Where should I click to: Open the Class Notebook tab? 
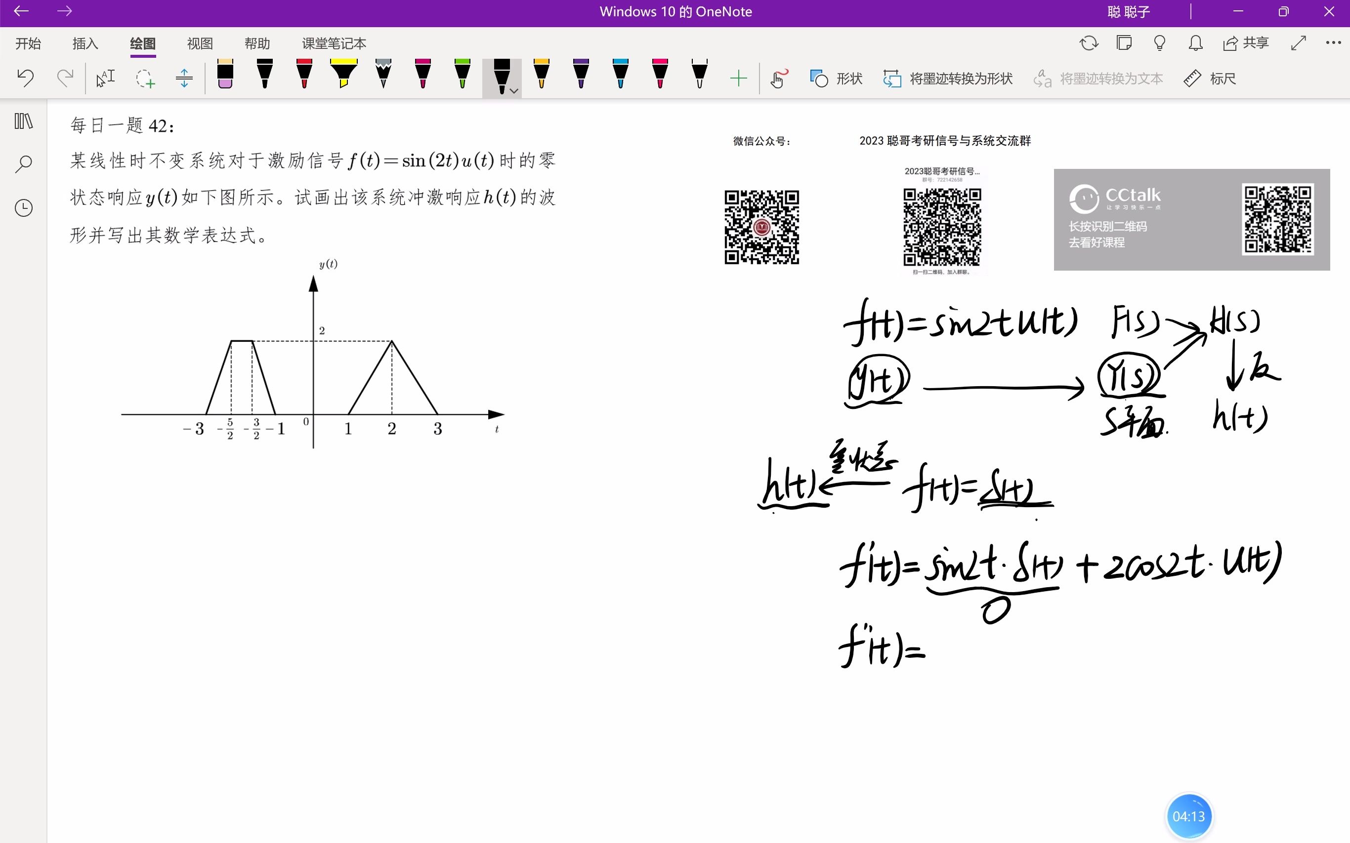point(334,43)
